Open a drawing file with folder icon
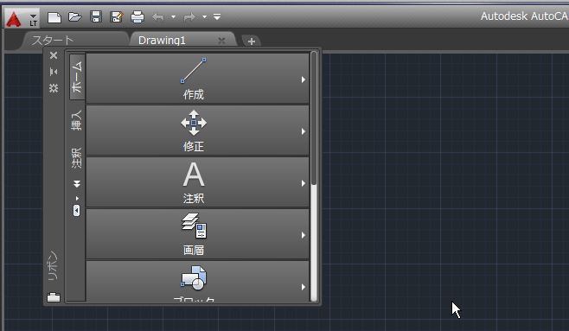The image size is (569, 331). 74,16
